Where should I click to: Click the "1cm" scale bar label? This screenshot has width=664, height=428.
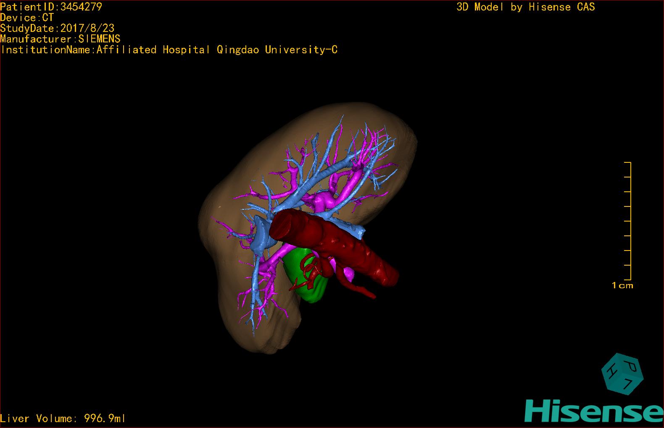tap(622, 285)
